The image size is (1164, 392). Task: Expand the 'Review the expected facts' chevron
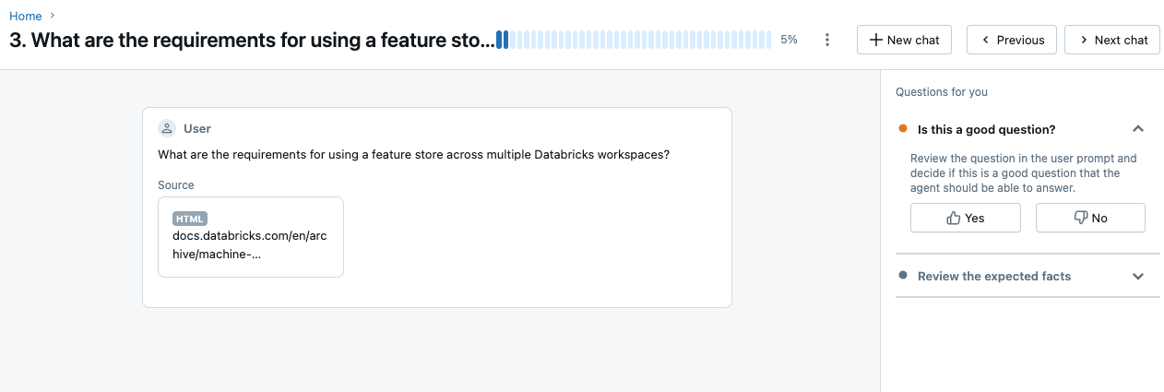[1138, 276]
